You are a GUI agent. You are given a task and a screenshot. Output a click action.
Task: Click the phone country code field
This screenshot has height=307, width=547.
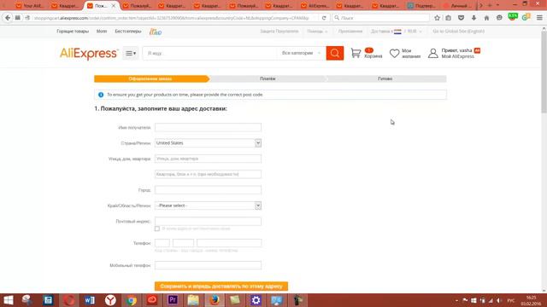tap(162, 243)
